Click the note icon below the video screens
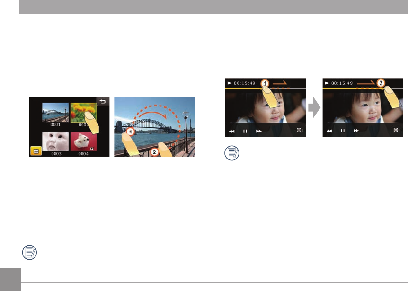This screenshot has width=408, height=291. point(231,153)
